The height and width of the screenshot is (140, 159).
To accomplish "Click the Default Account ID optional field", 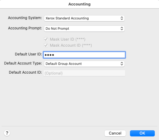I will pos(84,73).
